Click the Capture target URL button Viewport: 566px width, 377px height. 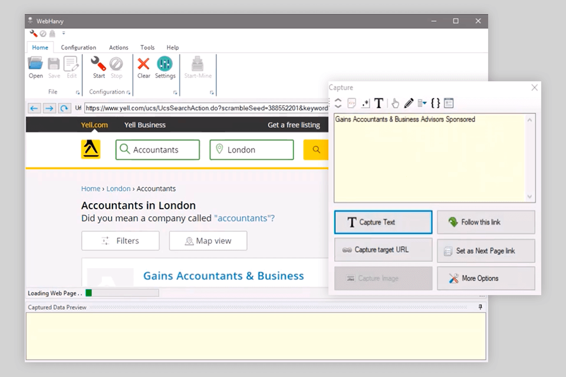[383, 250]
